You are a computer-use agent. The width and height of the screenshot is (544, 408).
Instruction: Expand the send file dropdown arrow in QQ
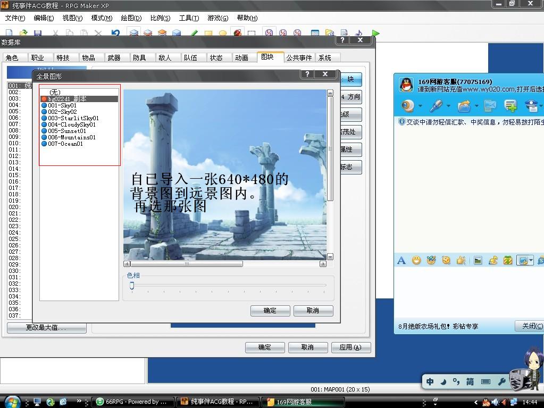[x=476, y=106]
